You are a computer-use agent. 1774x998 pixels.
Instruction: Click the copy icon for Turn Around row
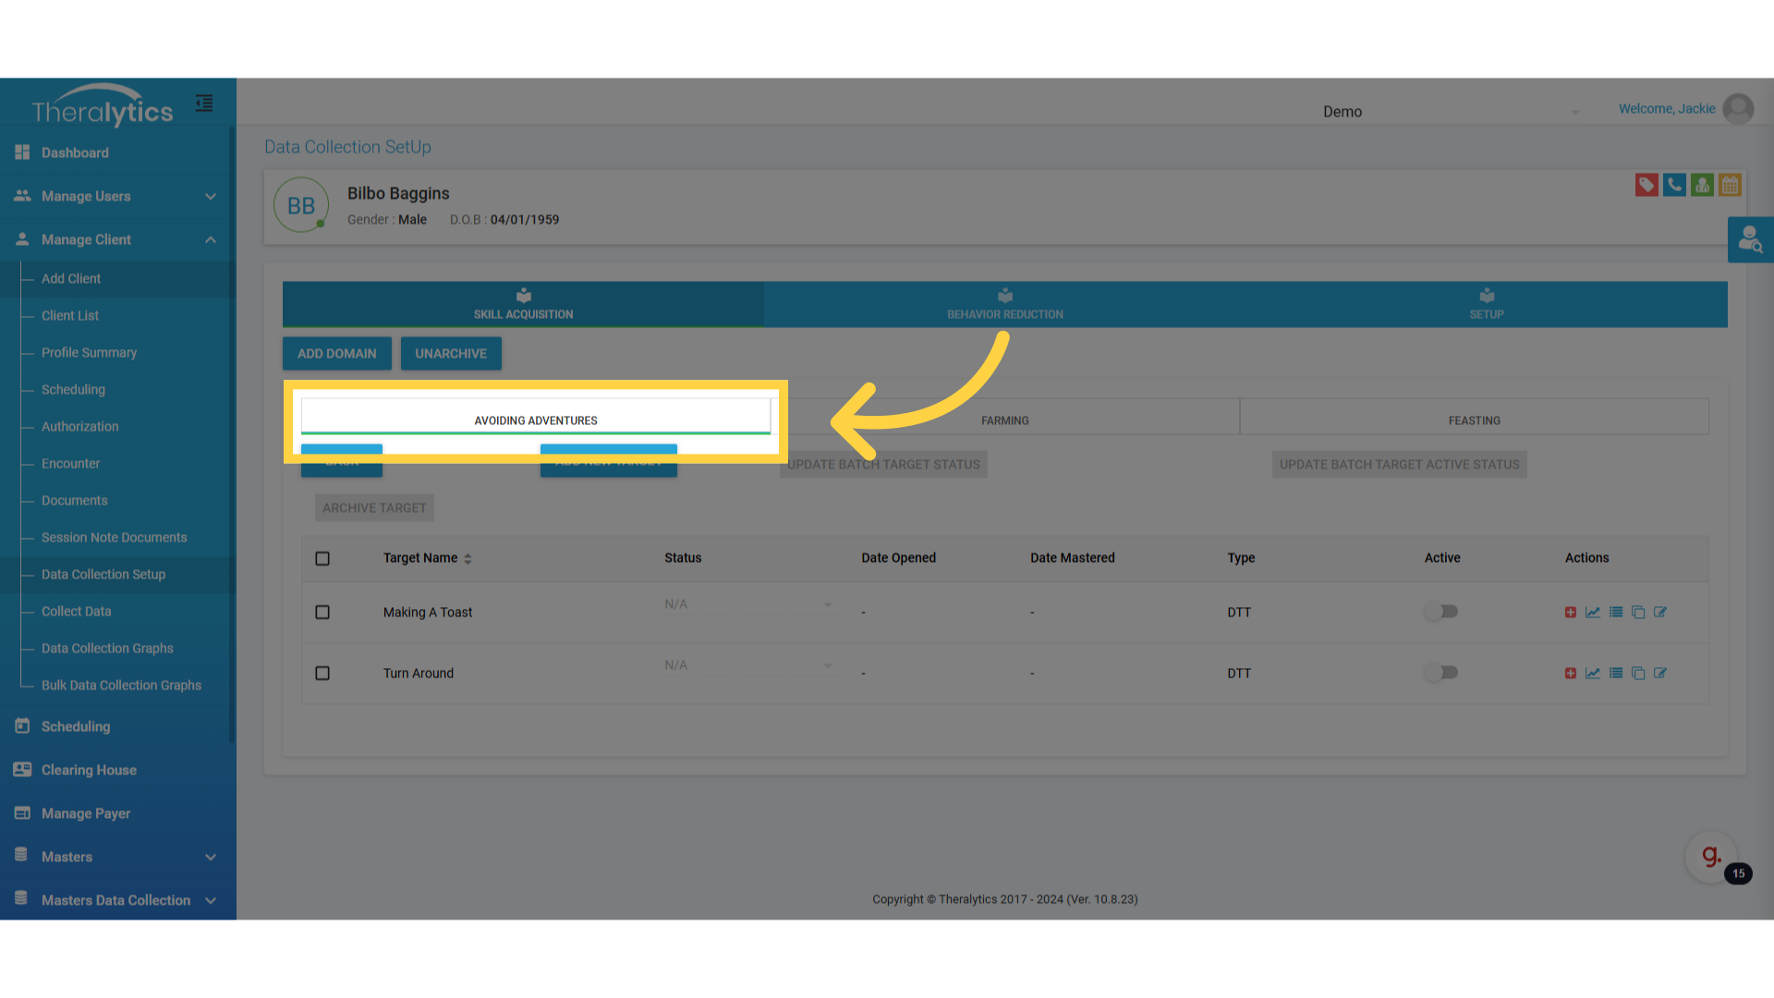tap(1638, 674)
